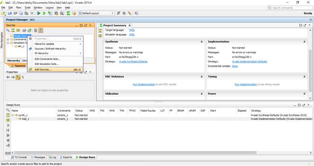Viewport: 314px width, 166px height.
Task: Open the Tools menu
Action: tap(28, 8)
